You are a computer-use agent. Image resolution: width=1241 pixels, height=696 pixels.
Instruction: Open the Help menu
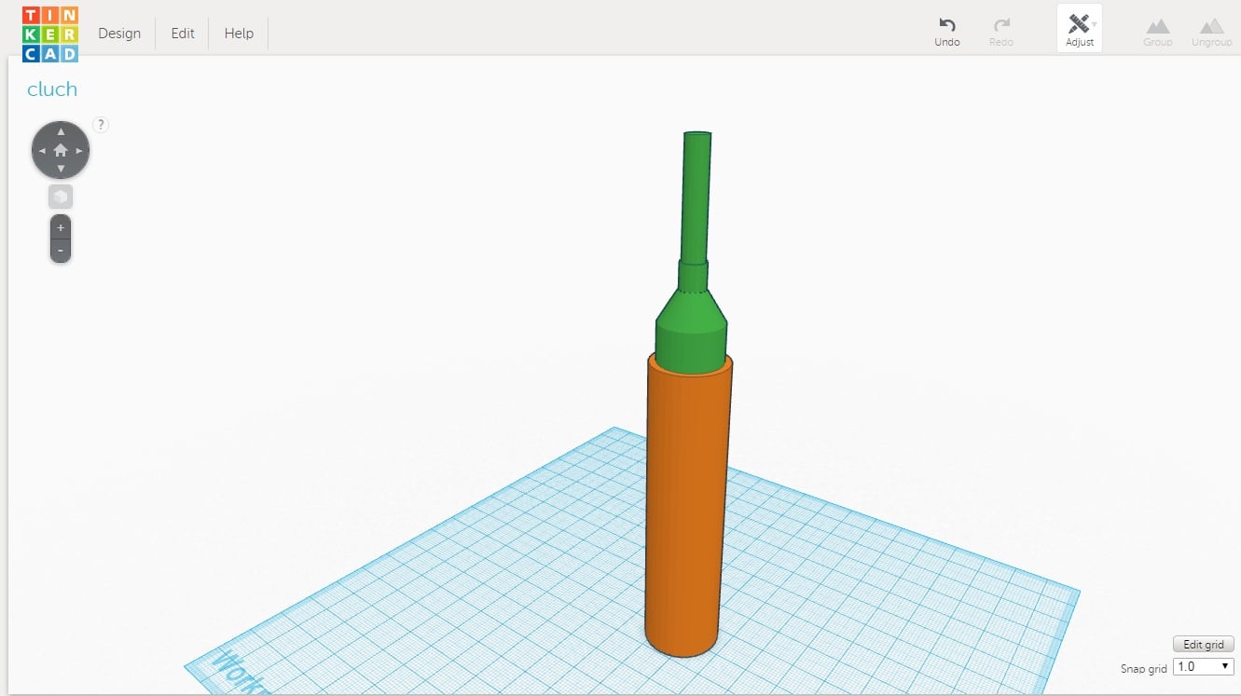tap(239, 34)
